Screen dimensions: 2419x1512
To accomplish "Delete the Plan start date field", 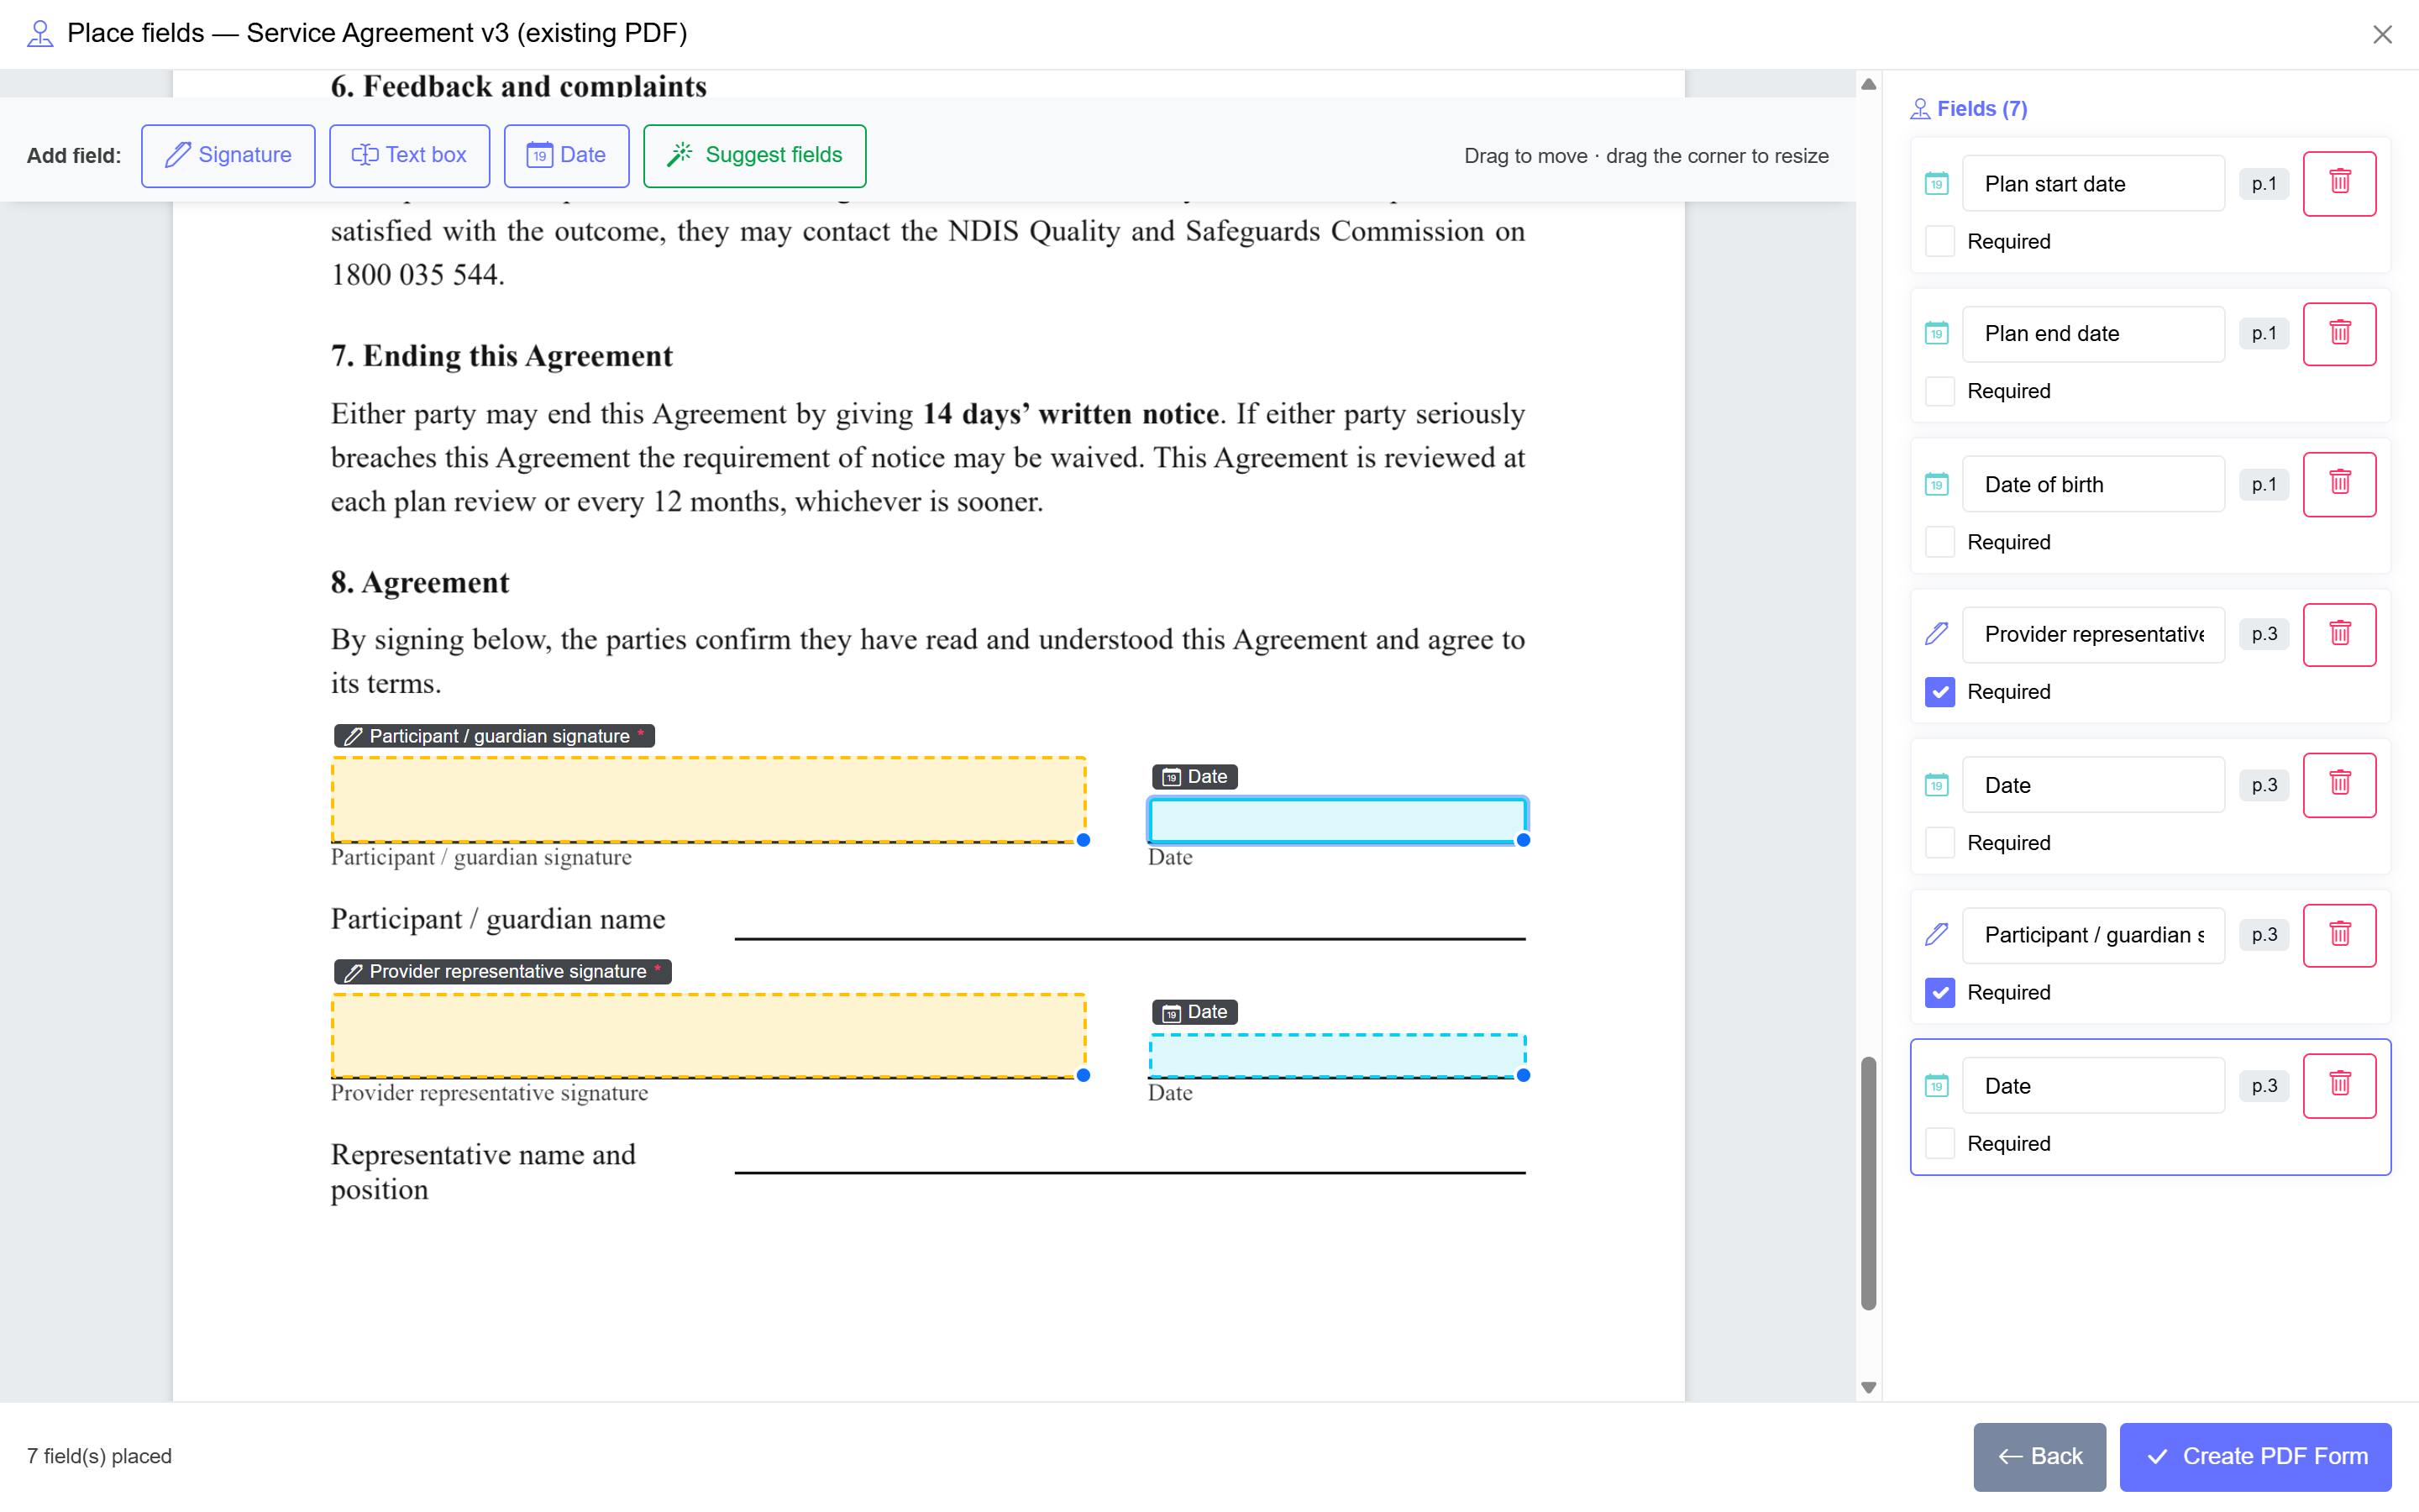I will pos(2339,183).
